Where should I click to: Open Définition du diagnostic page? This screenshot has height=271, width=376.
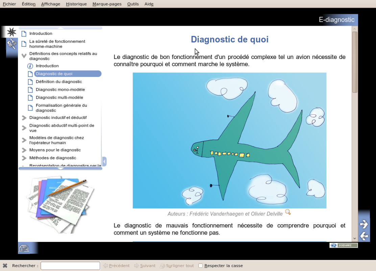coord(59,82)
